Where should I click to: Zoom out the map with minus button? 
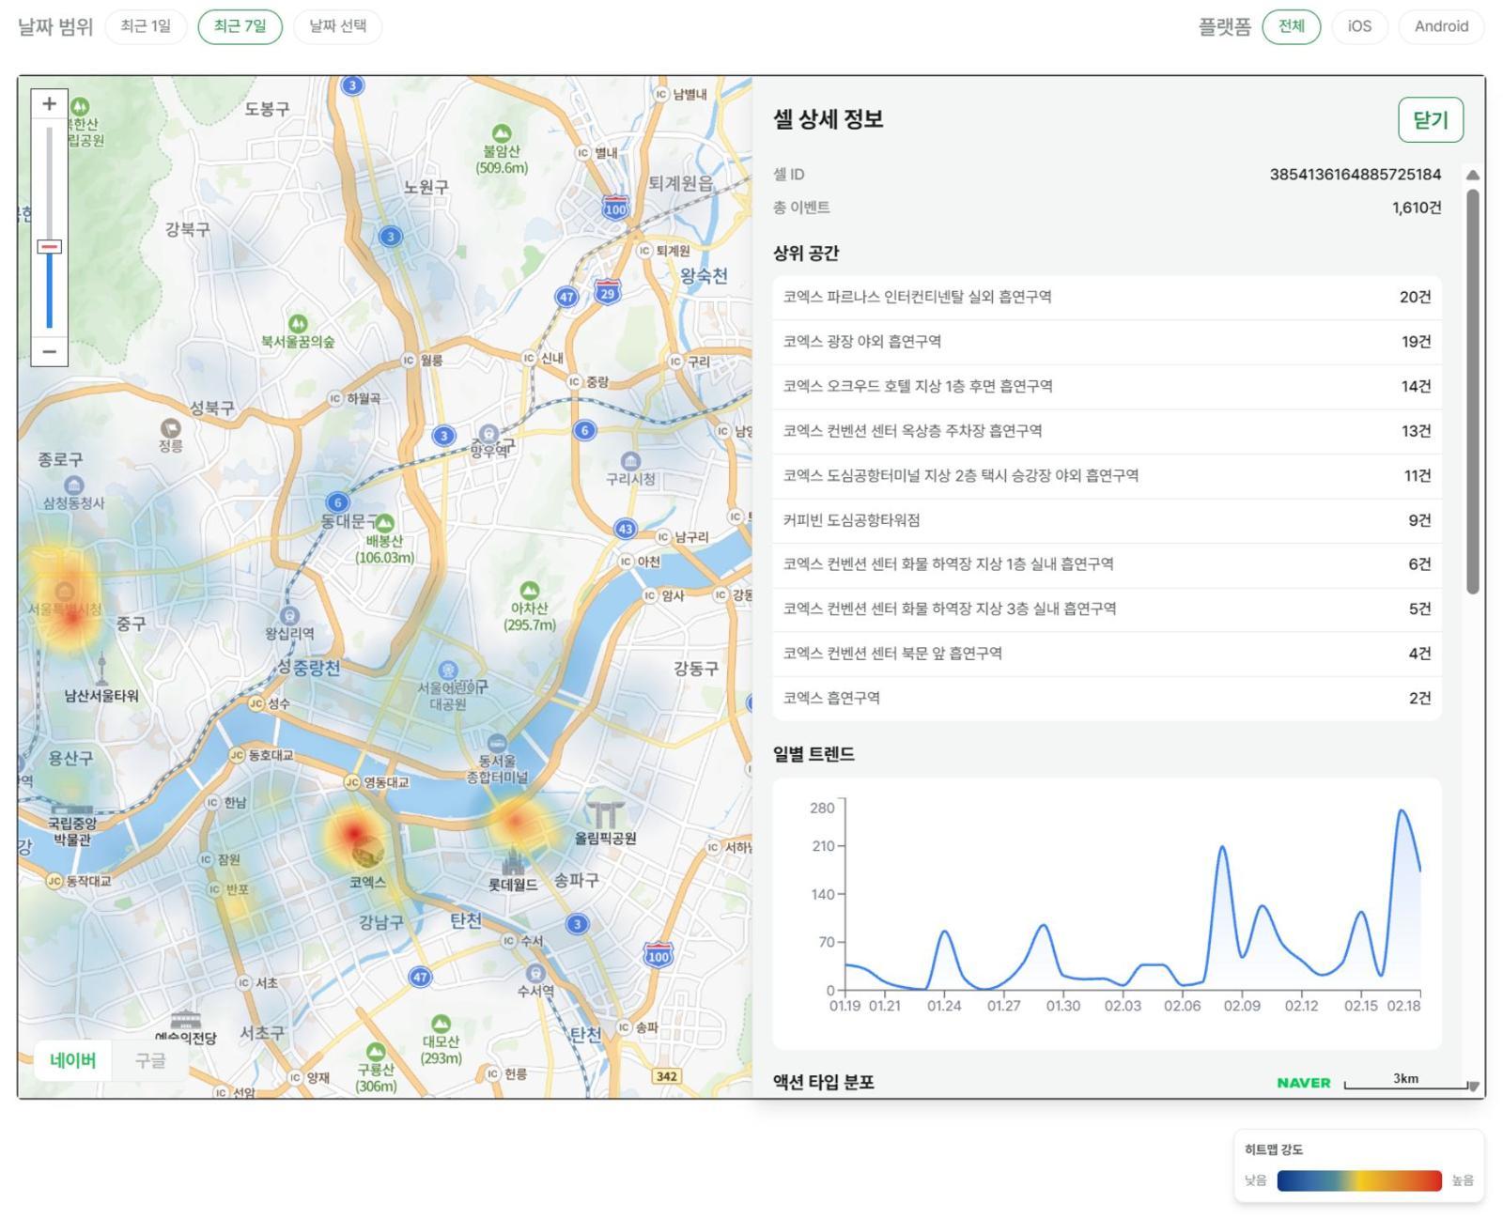coord(49,351)
